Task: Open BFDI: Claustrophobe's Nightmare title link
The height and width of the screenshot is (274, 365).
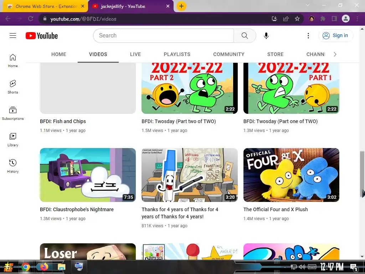Action: 77,209
